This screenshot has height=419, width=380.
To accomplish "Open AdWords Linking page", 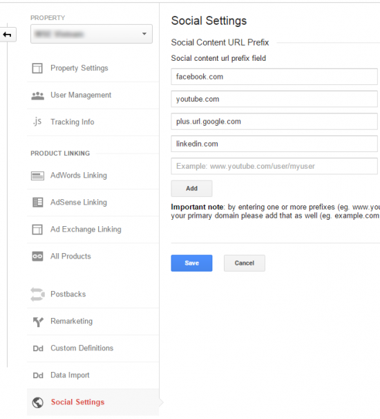I will click(x=79, y=176).
